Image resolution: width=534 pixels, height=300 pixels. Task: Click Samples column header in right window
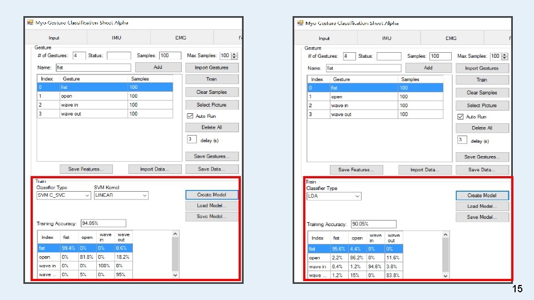421,79
